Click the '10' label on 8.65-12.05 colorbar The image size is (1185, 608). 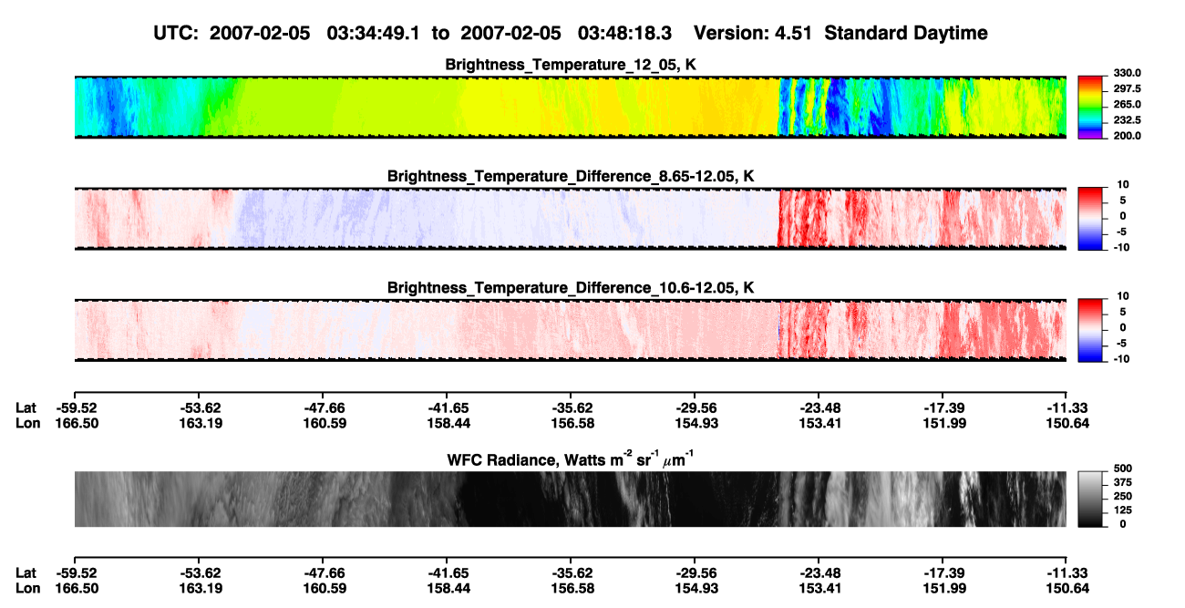pyautogui.click(x=1123, y=184)
